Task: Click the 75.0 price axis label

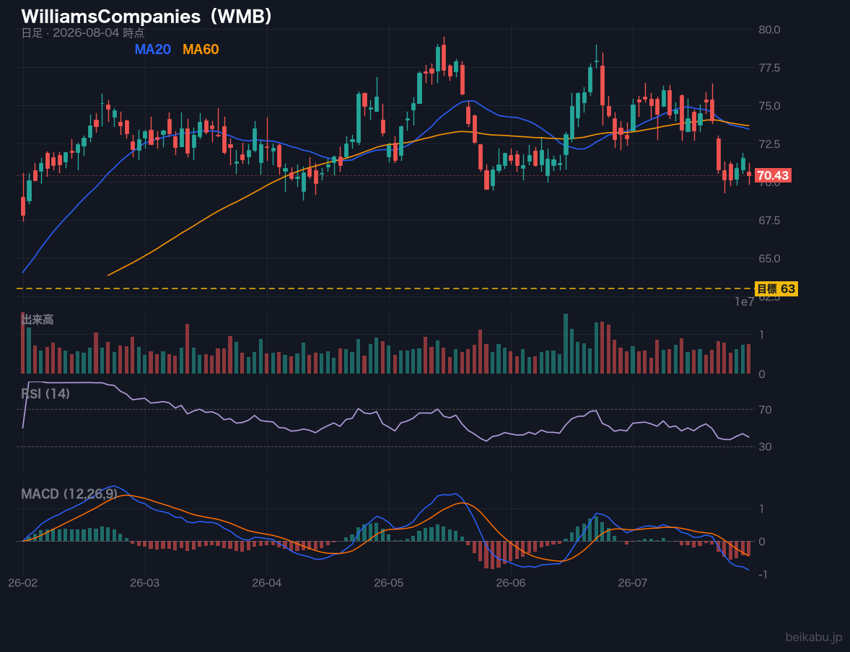Action: [769, 106]
